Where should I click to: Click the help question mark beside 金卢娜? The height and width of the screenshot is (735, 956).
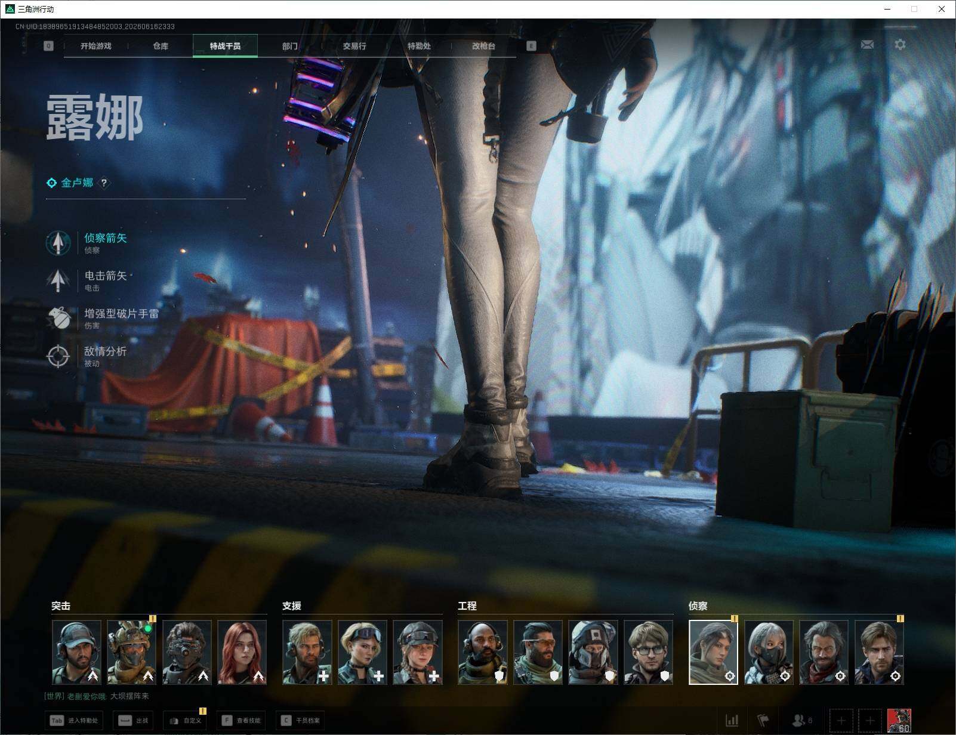pyautogui.click(x=104, y=183)
